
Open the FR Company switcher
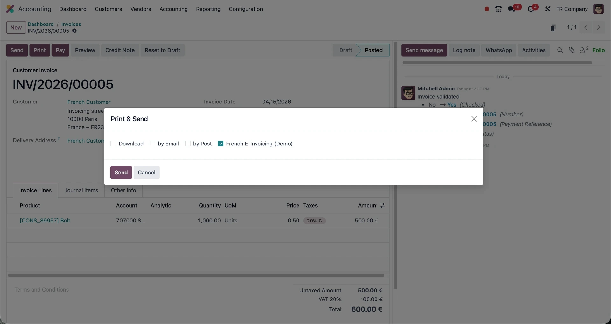click(572, 9)
